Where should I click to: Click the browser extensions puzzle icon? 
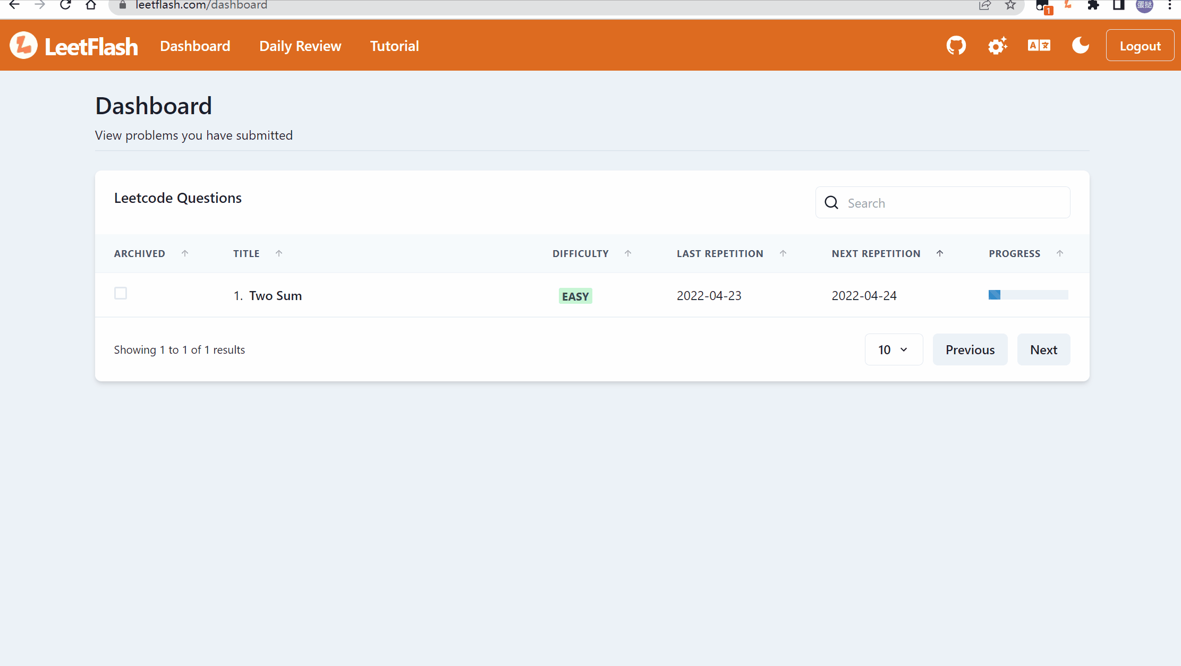click(1093, 5)
